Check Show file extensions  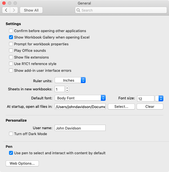pyautogui.click(x=11, y=57)
